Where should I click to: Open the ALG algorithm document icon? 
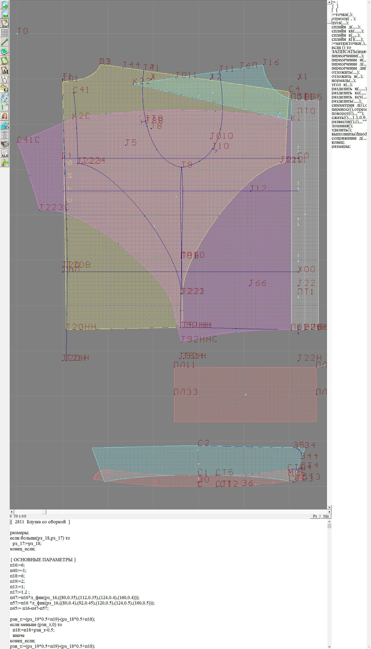pos(5,153)
